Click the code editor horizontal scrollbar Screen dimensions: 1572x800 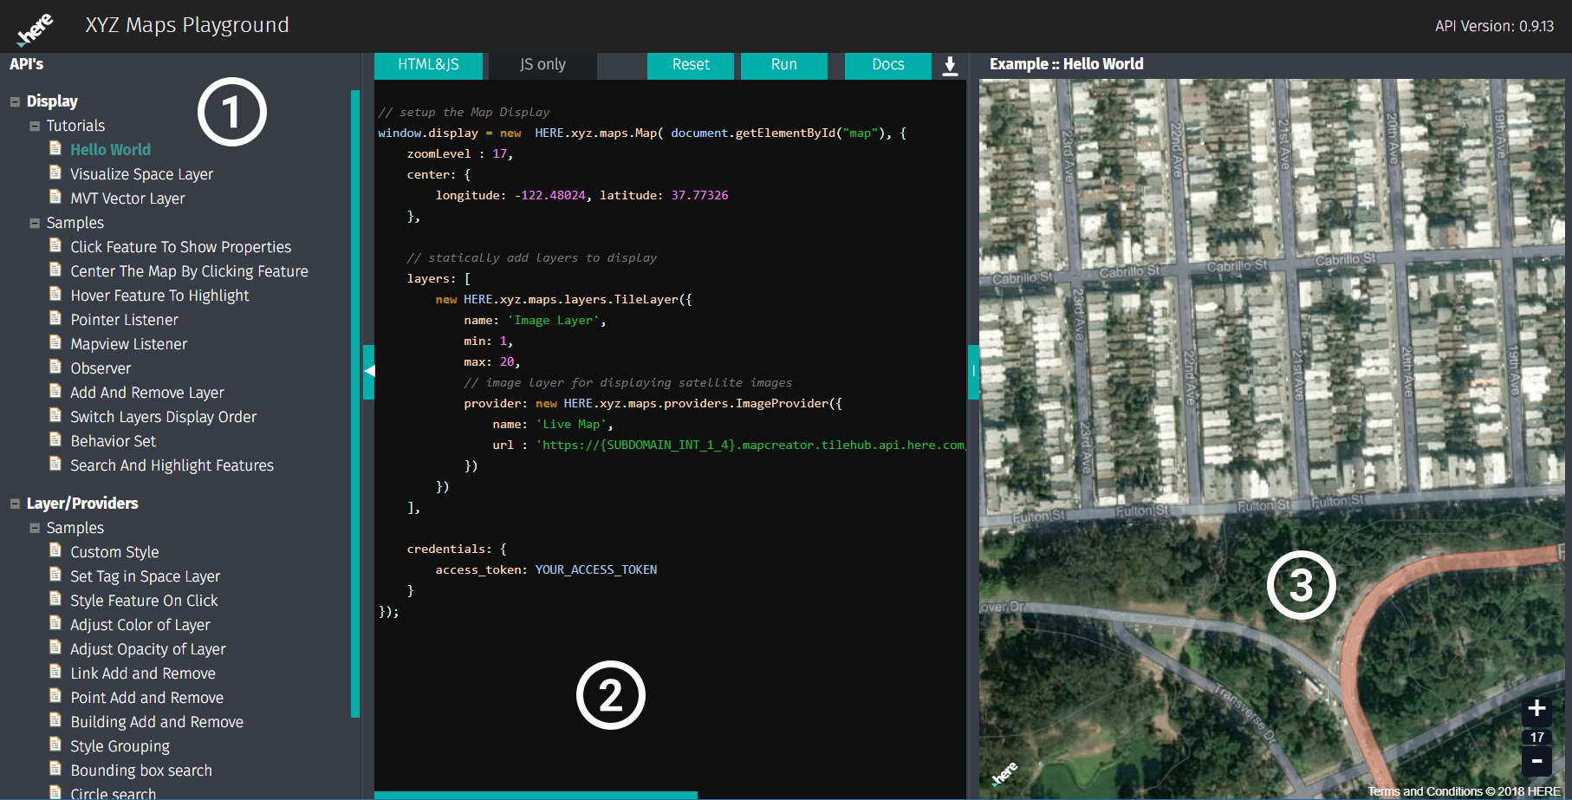(x=536, y=795)
